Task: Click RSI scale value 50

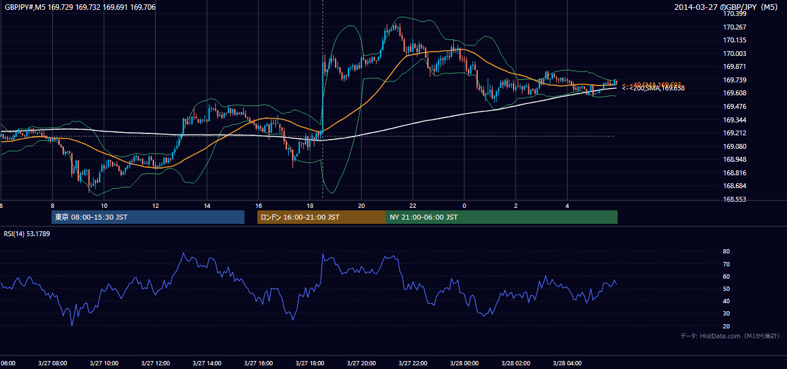Action: pos(727,288)
